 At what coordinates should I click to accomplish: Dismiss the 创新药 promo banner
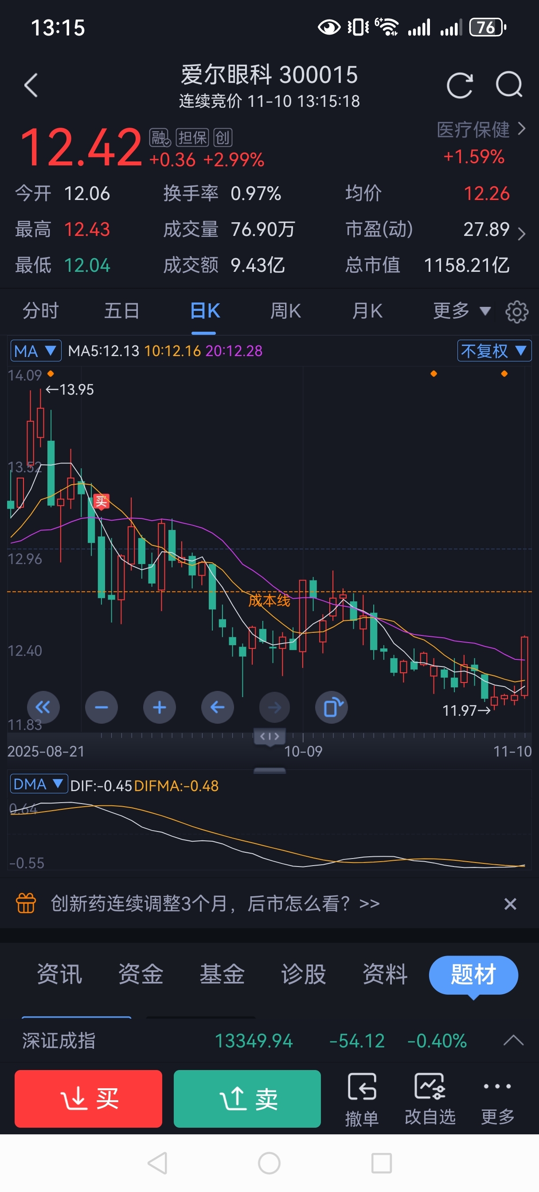coord(510,904)
